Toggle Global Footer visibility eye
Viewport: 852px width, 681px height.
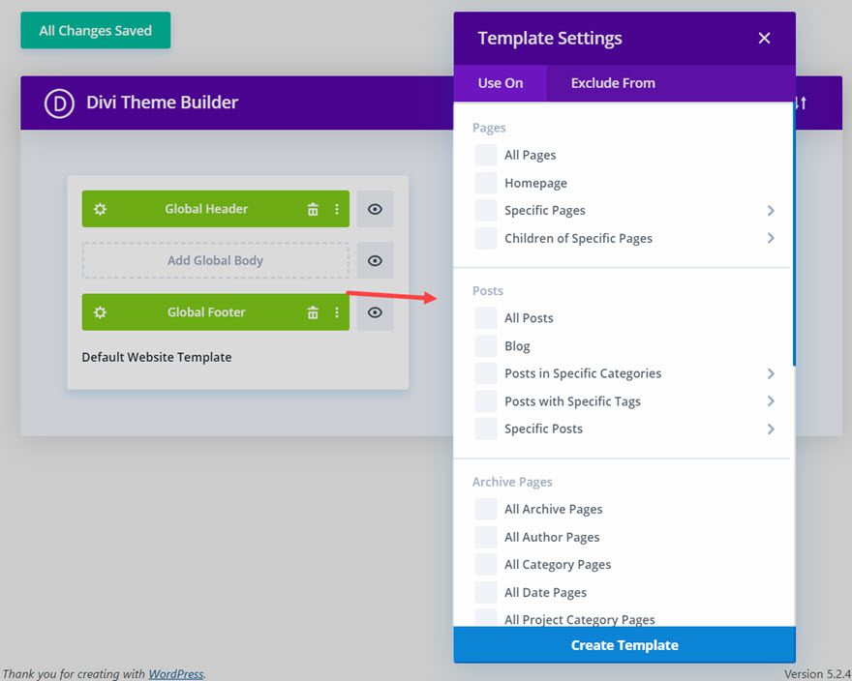(375, 312)
